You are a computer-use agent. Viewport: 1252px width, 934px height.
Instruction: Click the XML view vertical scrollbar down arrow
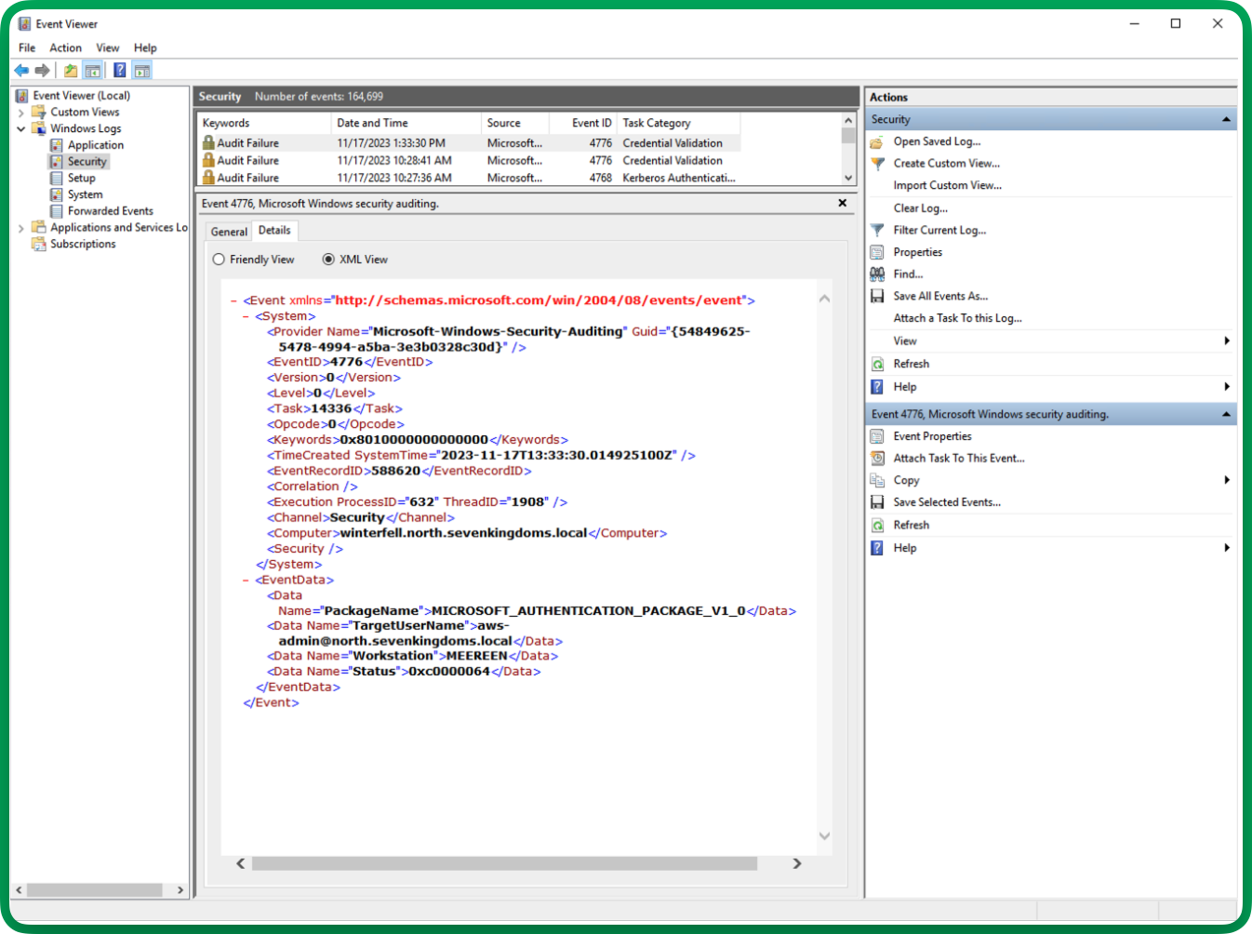coord(824,836)
